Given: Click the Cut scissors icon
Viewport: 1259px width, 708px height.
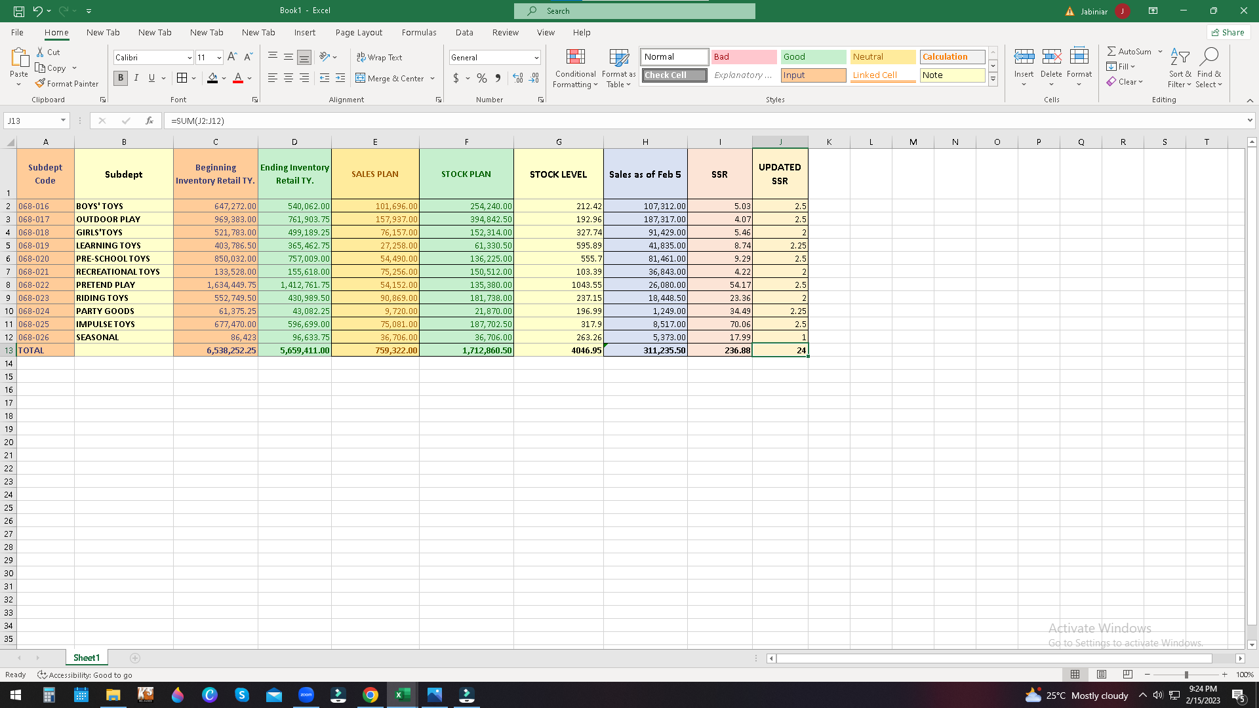Looking at the screenshot, I should pos(41,52).
